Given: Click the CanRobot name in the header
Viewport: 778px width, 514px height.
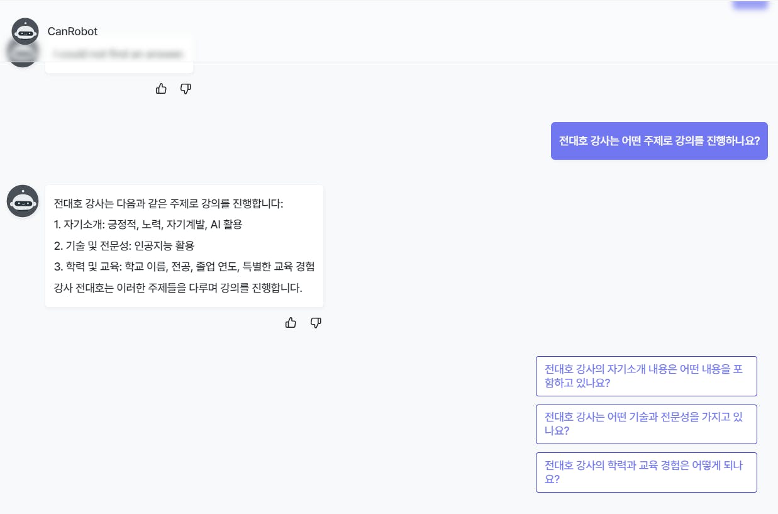Looking at the screenshot, I should coord(72,31).
